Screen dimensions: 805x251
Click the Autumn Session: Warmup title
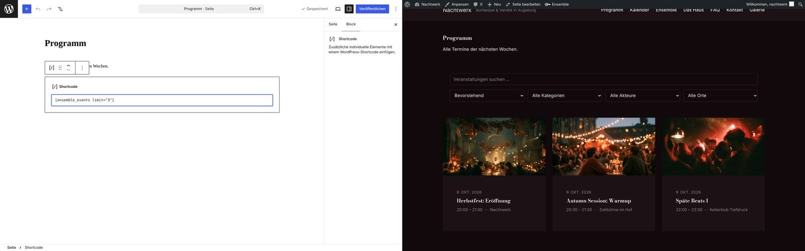click(599, 201)
